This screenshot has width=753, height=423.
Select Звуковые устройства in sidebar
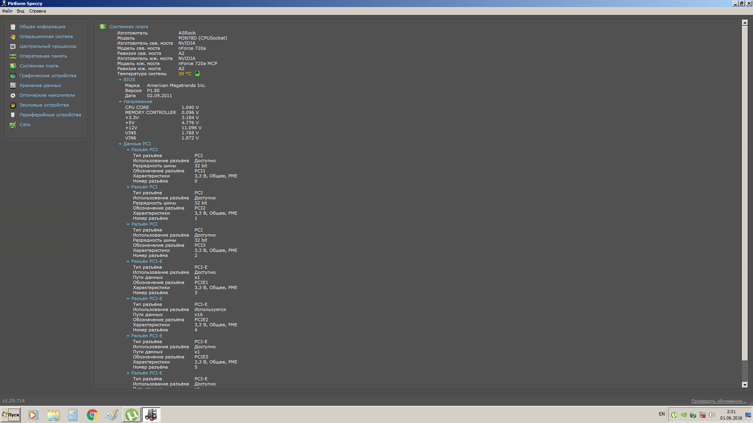44,105
